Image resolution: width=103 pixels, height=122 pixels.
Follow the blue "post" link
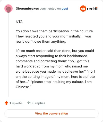tap(65, 9)
